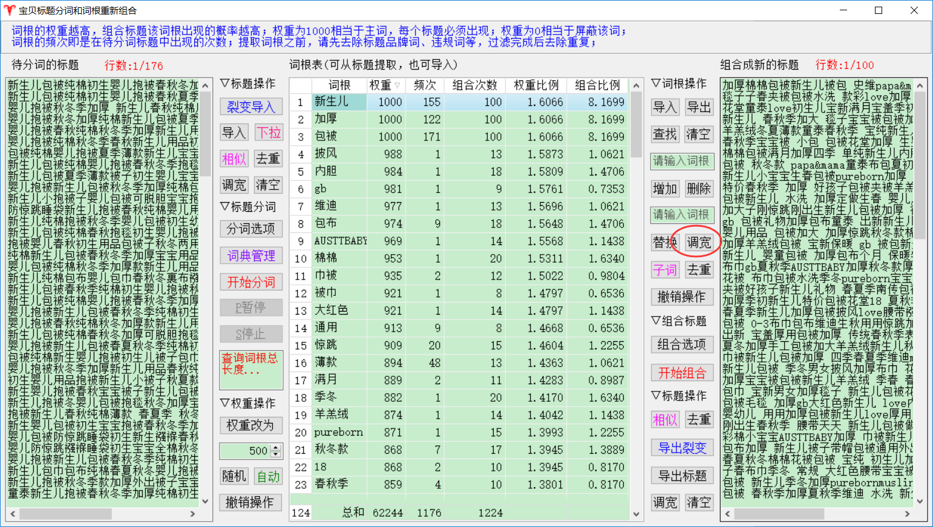Collapse the 权重操作 section header
Viewport: 933px width, 527px height.
point(247,403)
